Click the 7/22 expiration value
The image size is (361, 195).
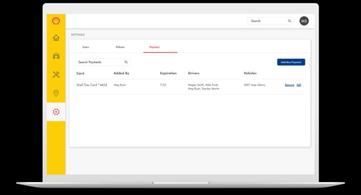163,85
